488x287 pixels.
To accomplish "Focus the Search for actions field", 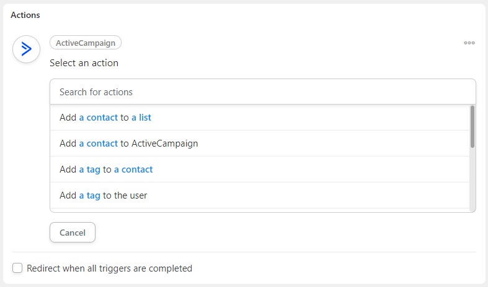I will point(263,92).
